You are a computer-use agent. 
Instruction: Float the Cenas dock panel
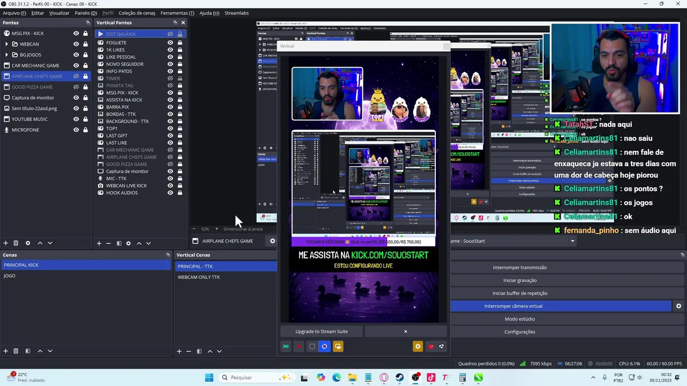168,255
